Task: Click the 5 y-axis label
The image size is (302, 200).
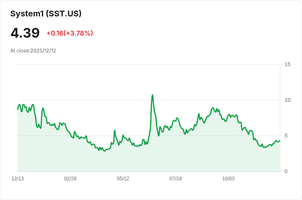Action: click(x=286, y=136)
